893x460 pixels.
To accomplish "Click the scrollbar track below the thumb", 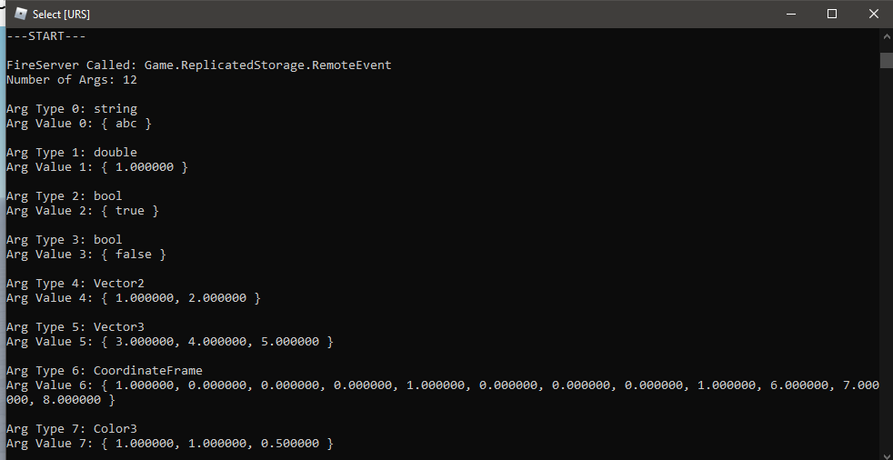I will coord(887,262).
